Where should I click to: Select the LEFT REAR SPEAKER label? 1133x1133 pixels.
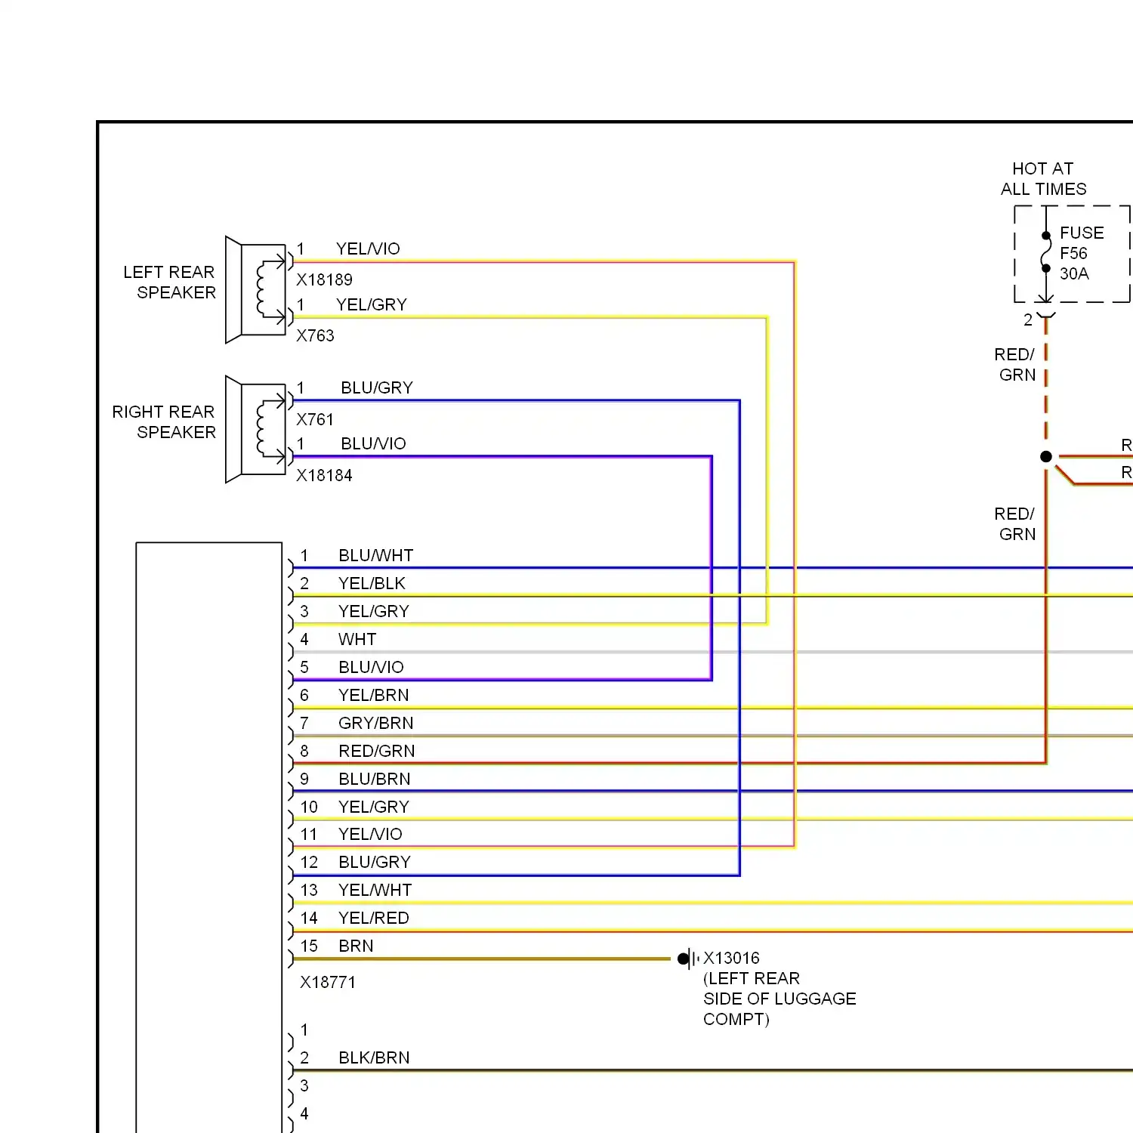(x=169, y=282)
